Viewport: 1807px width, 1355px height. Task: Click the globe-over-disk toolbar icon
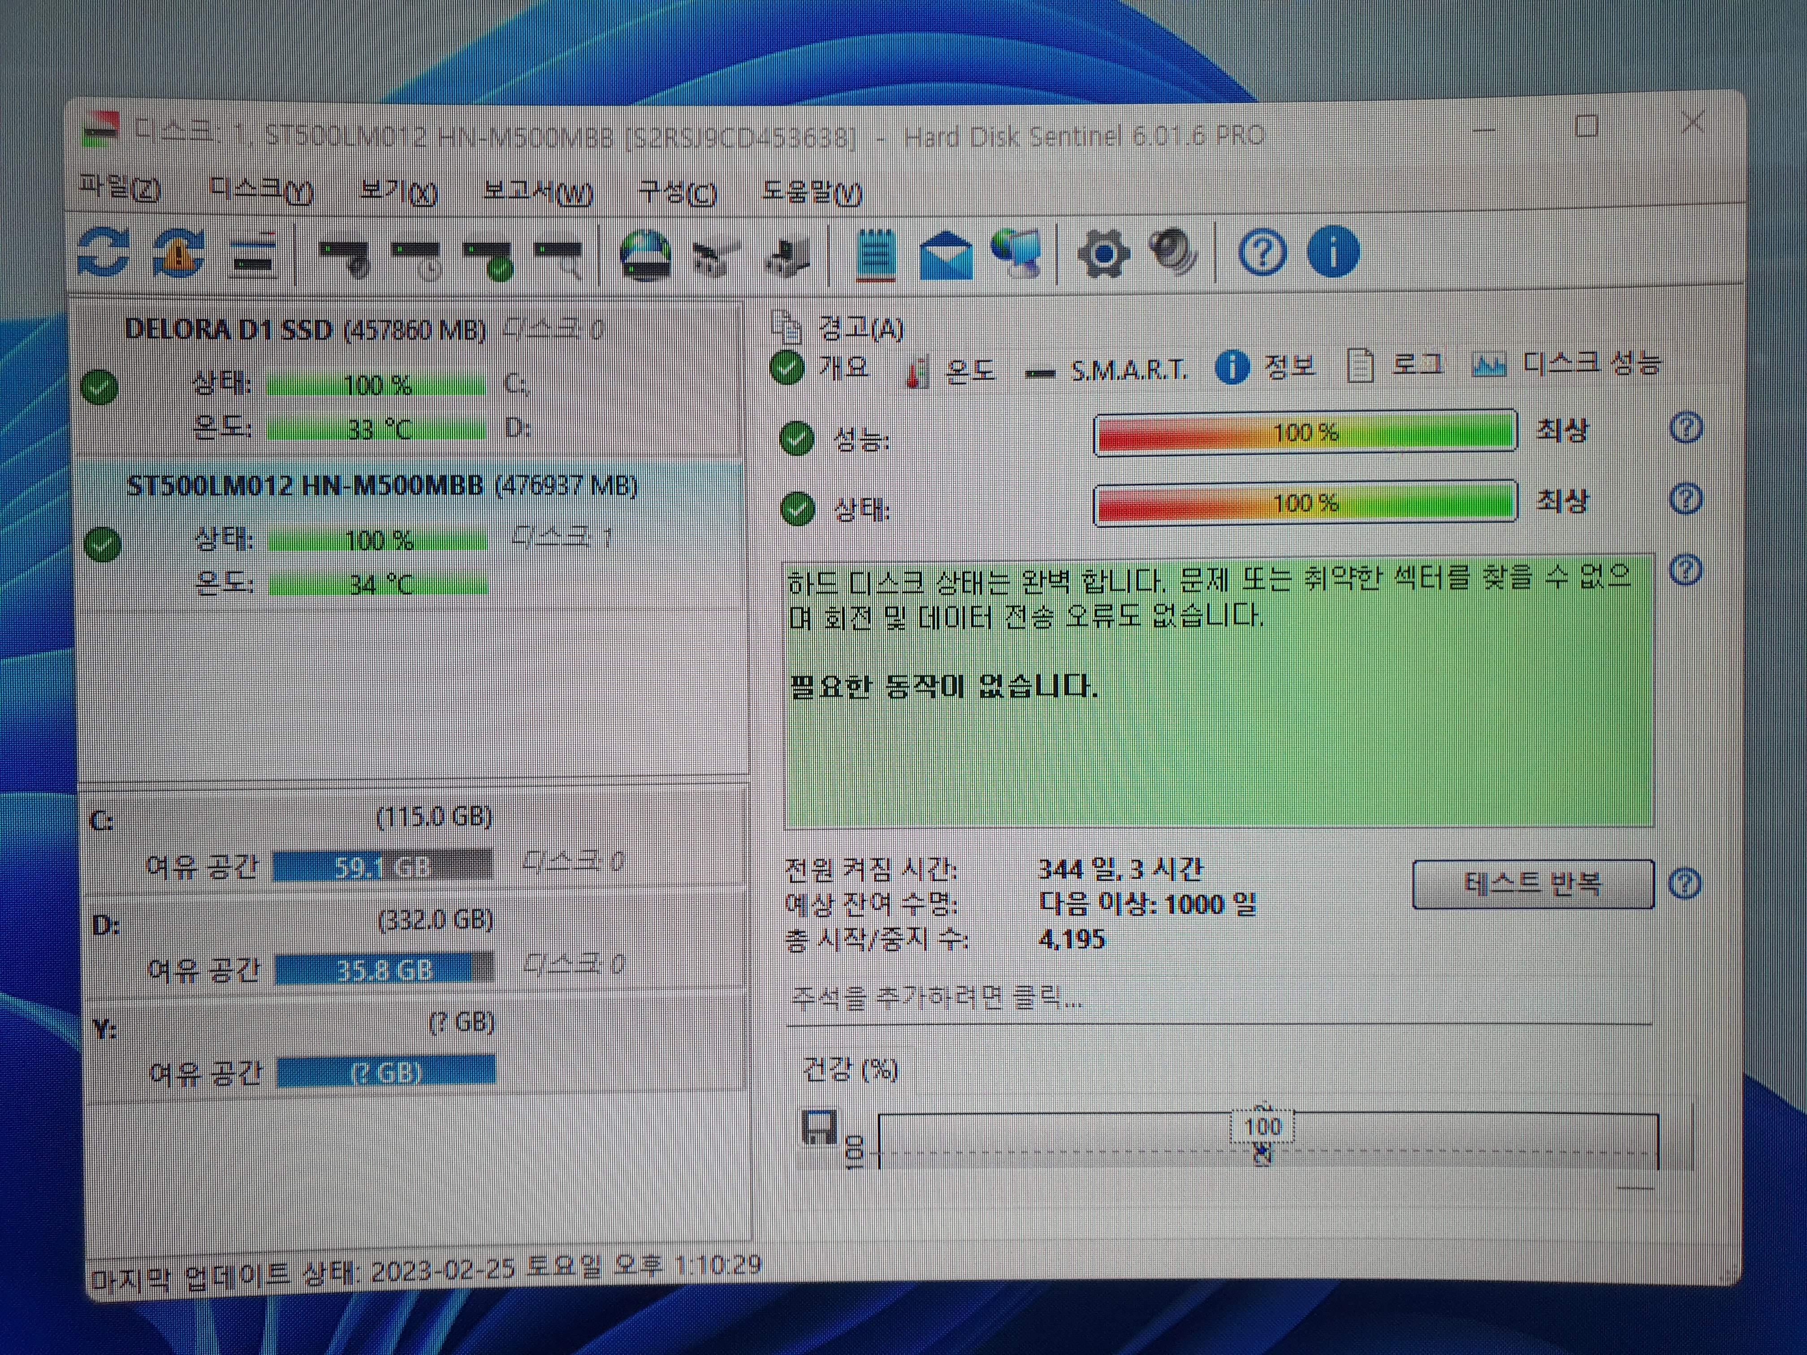[x=645, y=255]
